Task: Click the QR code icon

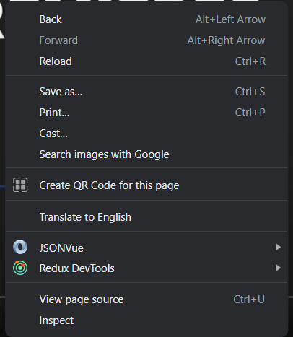Action: point(20,185)
